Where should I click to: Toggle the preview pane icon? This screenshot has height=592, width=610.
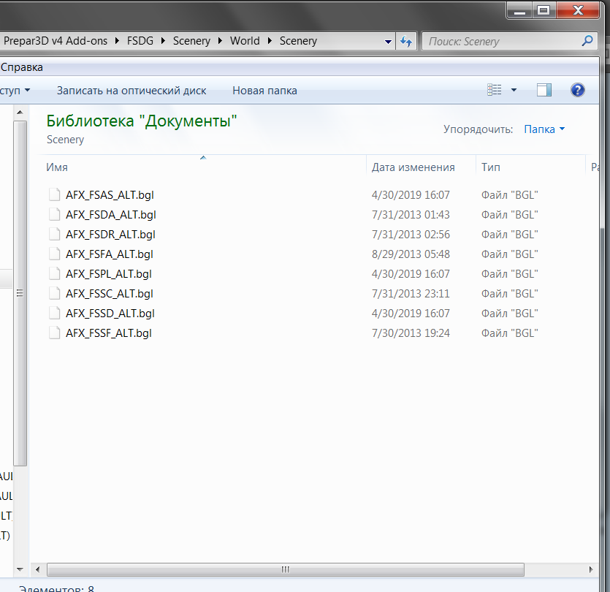click(544, 90)
